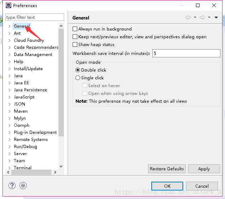
Task: Open the back history dropdown arrow
Action: pos(195,17)
